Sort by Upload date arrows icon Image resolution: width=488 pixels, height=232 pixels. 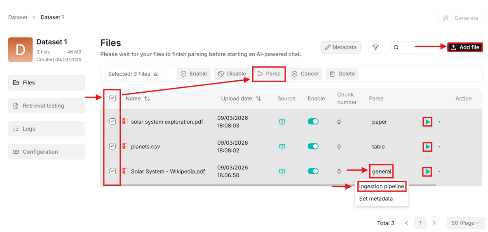pos(258,98)
